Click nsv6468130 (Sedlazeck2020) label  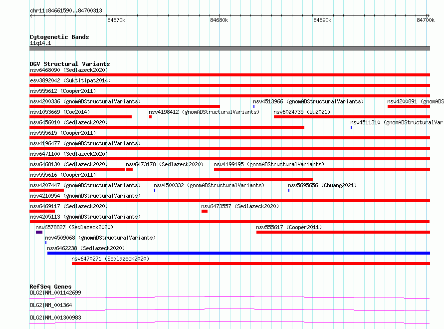click(x=69, y=164)
